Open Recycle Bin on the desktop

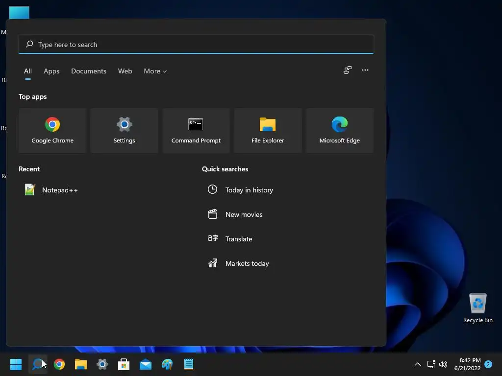[x=477, y=308]
